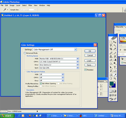
Task: Open the Gray working space dropdown
Action: [x=59, y=65]
